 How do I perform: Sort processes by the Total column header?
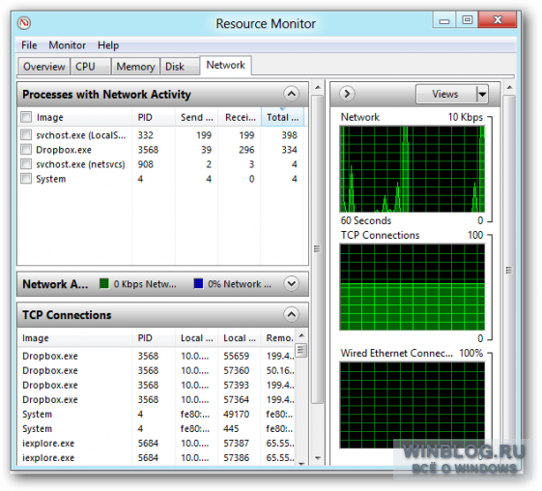(282, 117)
